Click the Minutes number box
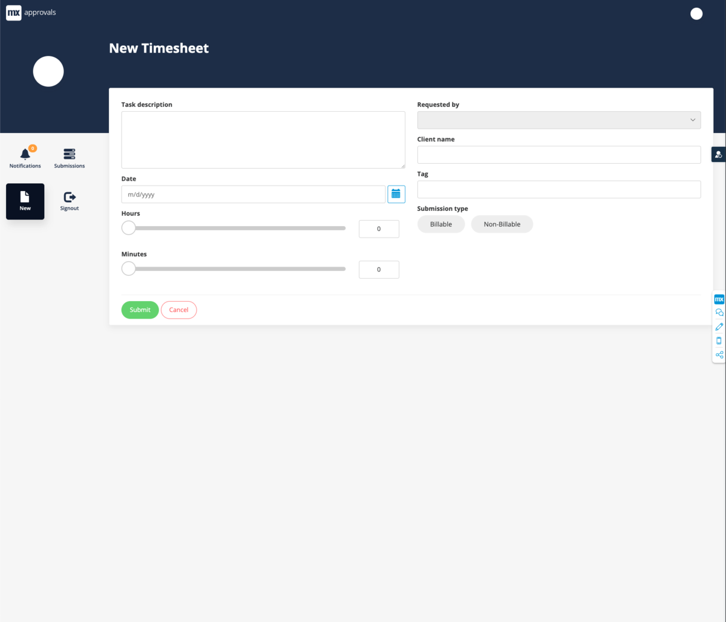Viewport: 726px width, 622px height. 379,270
